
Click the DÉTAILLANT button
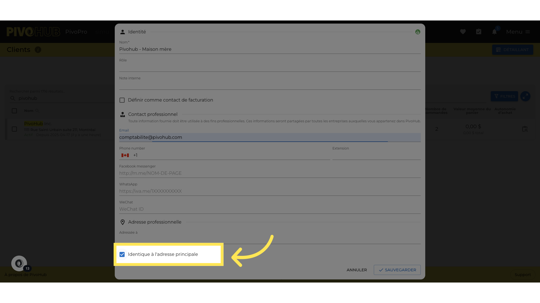(x=512, y=50)
